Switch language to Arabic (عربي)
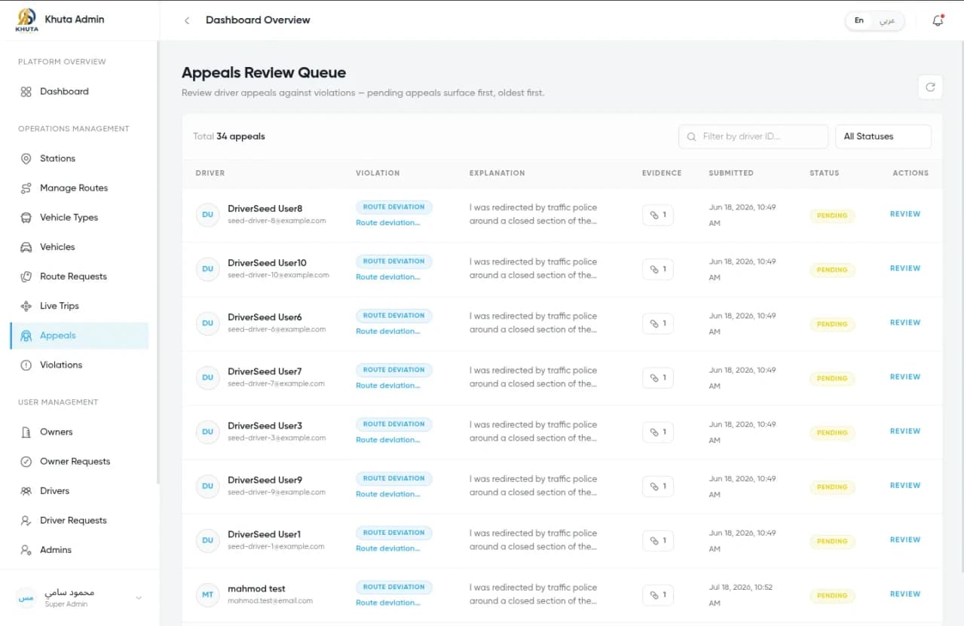Image resolution: width=964 pixels, height=626 pixels. (x=887, y=20)
